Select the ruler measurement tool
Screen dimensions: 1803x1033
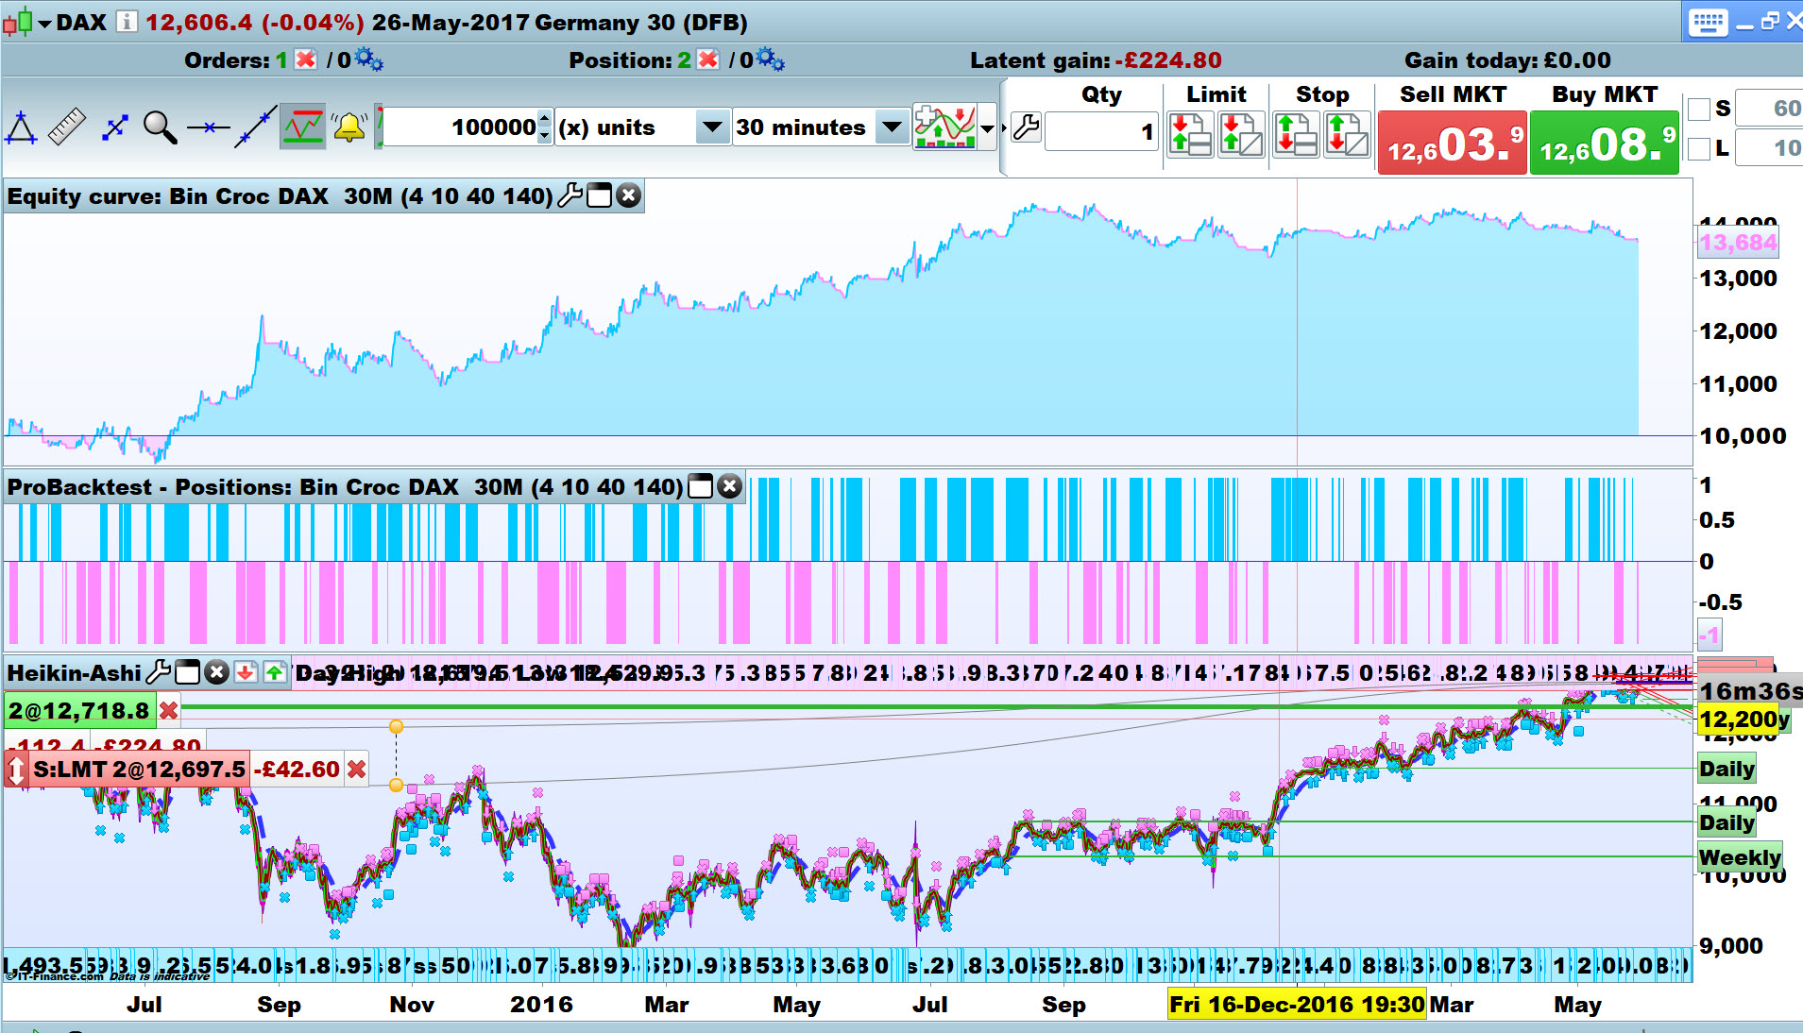(66, 127)
